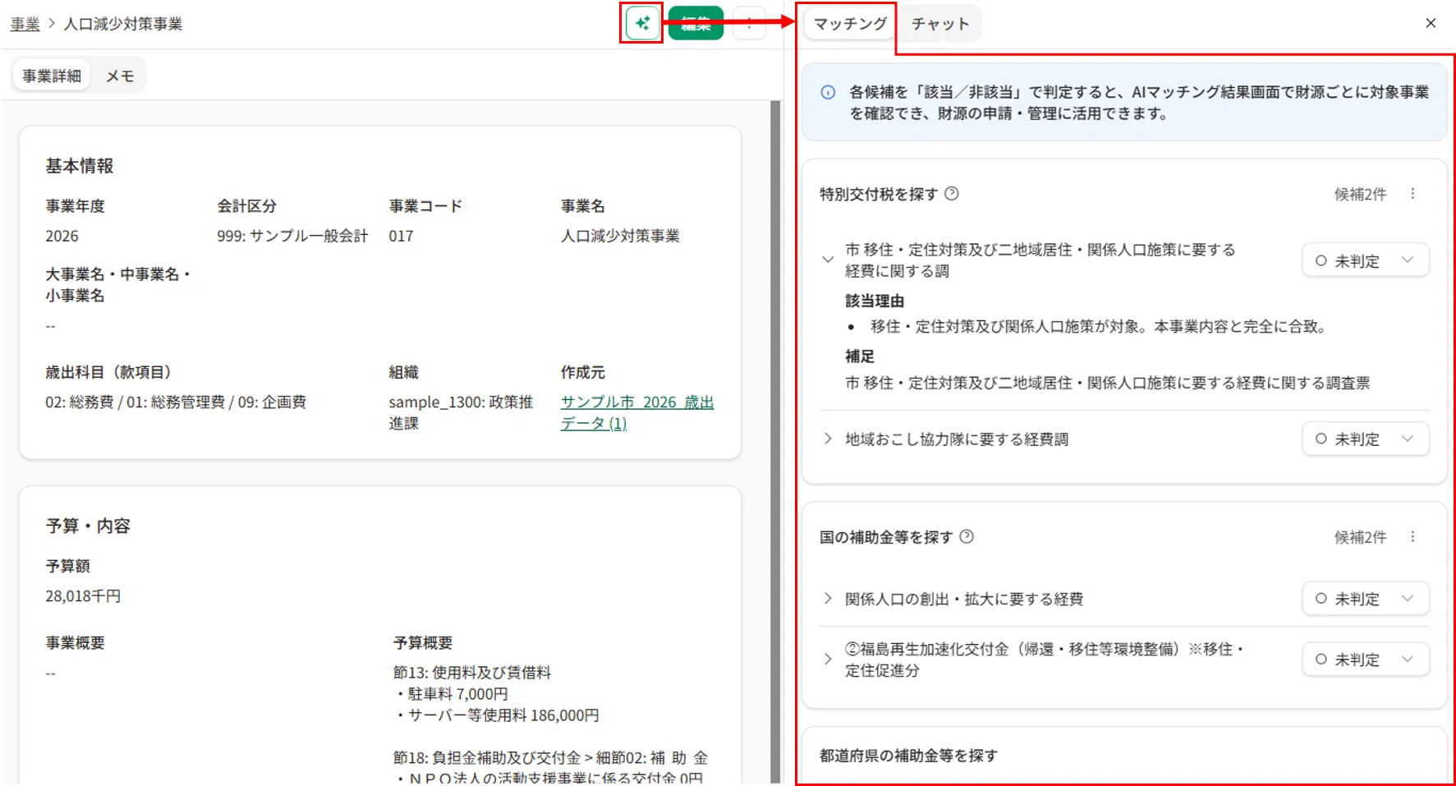The width and height of the screenshot is (1456, 786).
Task: Click the 事業年度 value 2026
Action: pyautogui.click(x=62, y=237)
